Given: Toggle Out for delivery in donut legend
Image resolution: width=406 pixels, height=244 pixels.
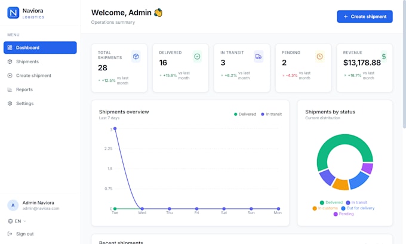Looking at the screenshot, I should tap(358, 208).
